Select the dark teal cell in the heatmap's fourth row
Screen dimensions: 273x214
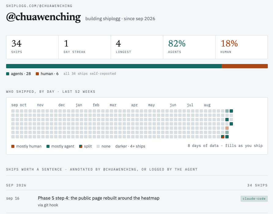click(231, 124)
